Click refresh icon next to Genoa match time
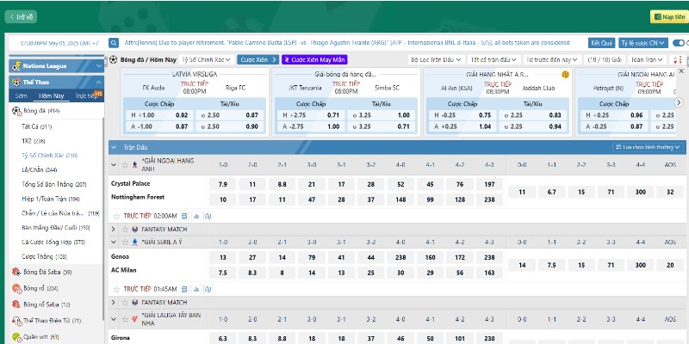 tap(209, 288)
